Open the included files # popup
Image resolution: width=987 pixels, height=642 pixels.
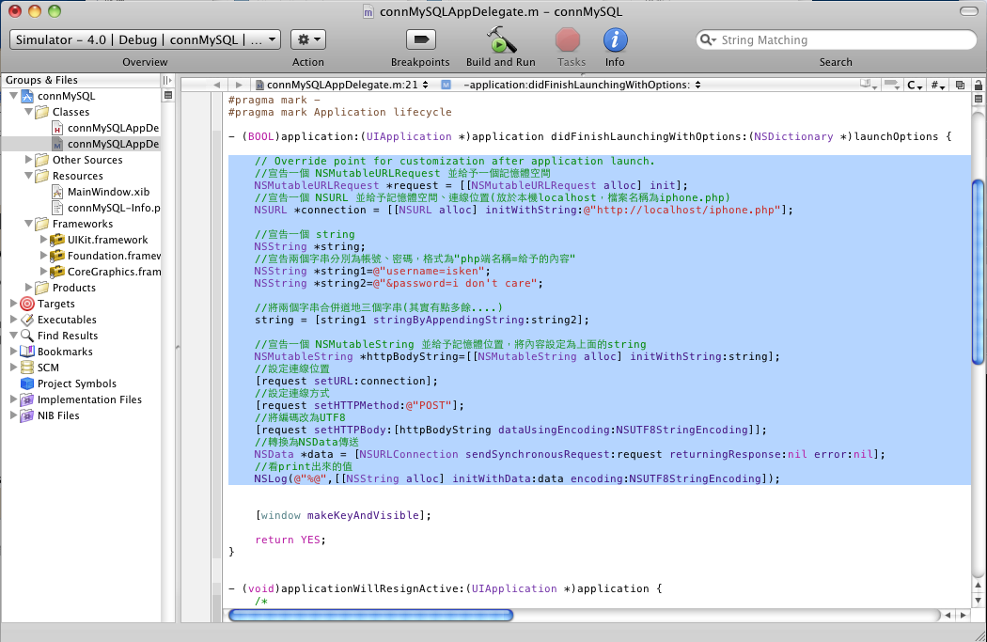point(937,85)
